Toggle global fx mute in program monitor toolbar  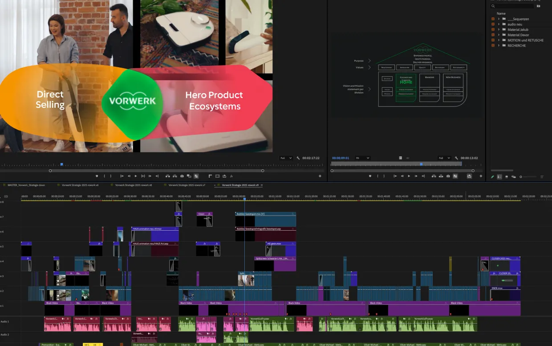click(x=231, y=176)
